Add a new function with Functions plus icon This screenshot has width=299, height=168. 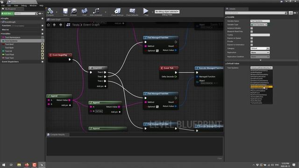(x=43, y=26)
